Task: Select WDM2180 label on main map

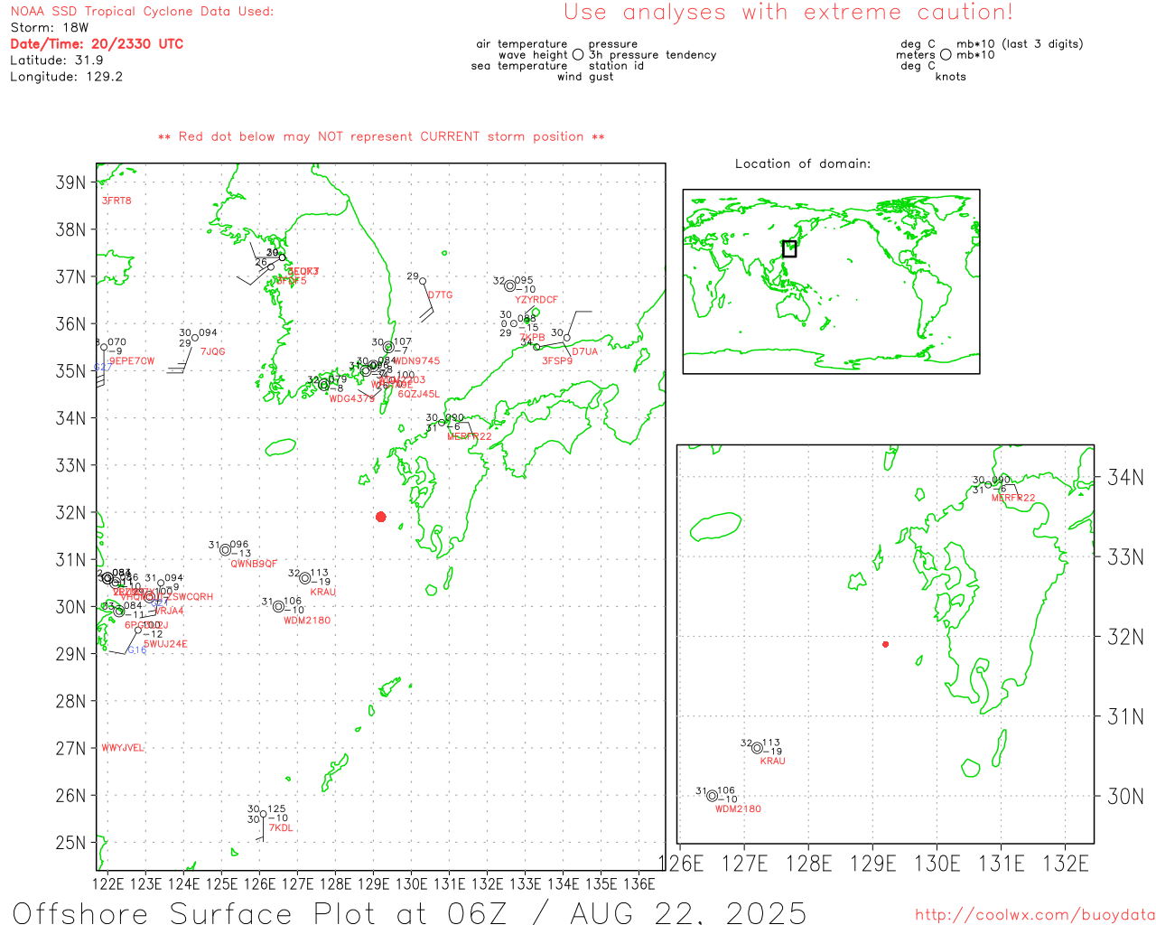Action: pyautogui.click(x=307, y=621)
